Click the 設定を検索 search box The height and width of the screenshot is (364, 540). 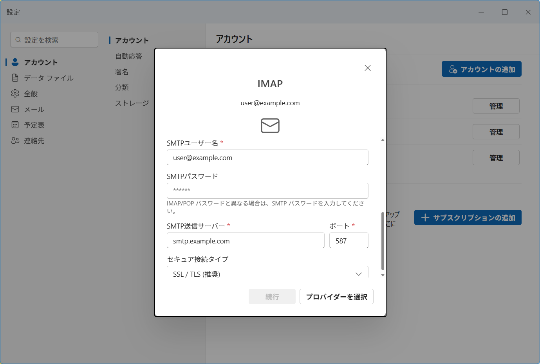54,40
